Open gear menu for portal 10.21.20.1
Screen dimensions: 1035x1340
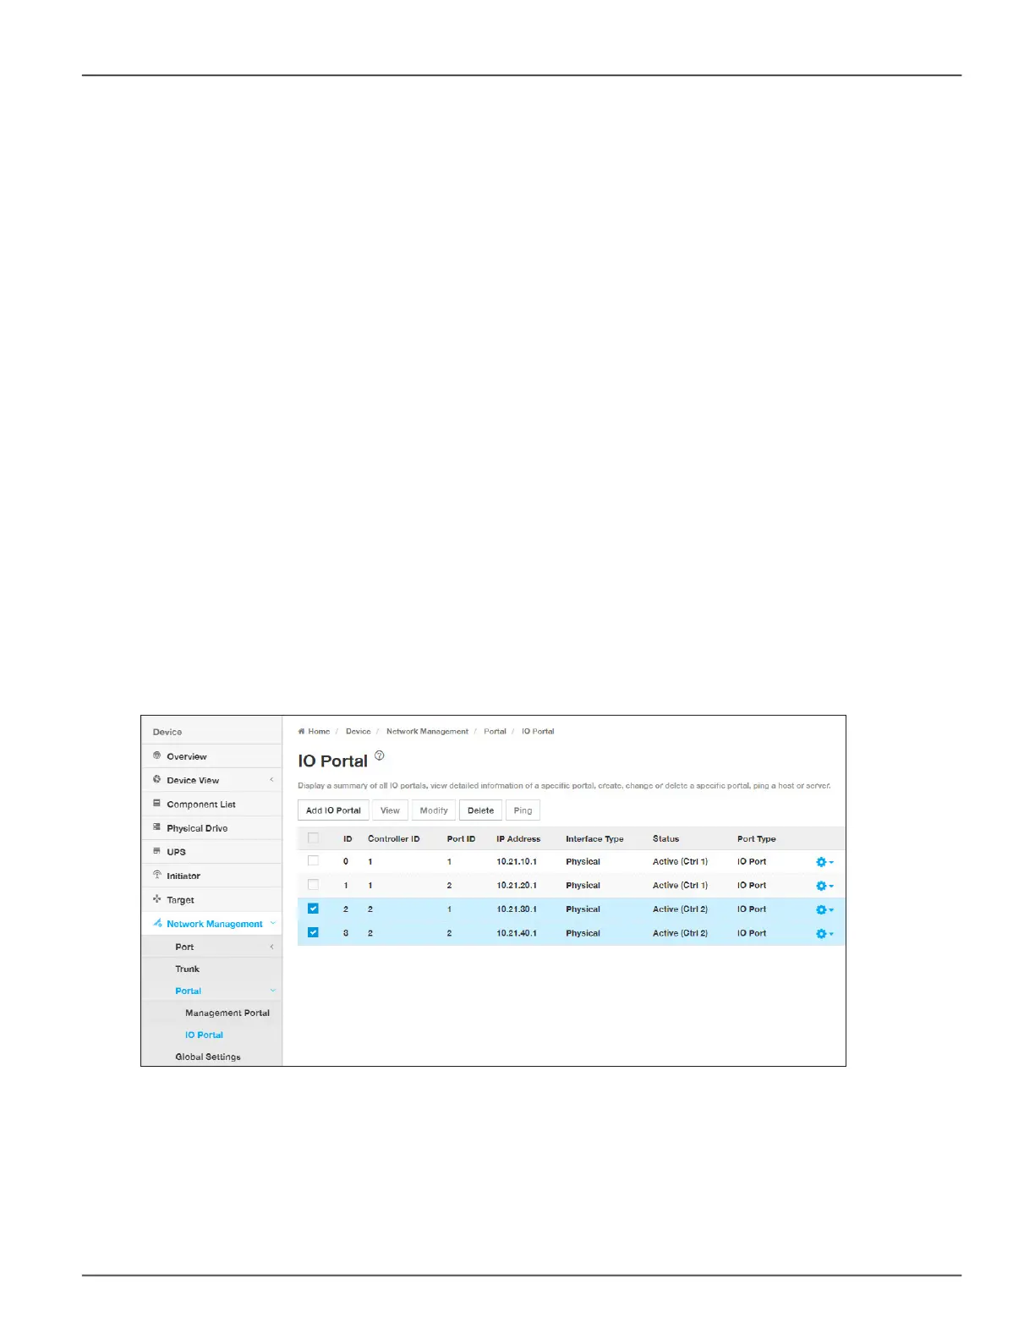point(824,886)
